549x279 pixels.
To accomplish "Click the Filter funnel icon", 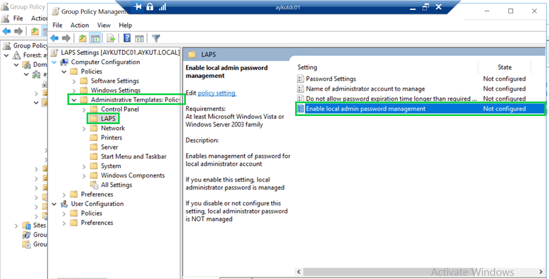I will (156, 38).
